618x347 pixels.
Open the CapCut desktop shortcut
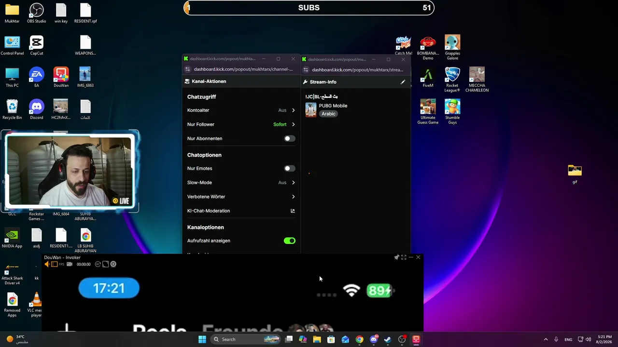(x=36, y=45)
